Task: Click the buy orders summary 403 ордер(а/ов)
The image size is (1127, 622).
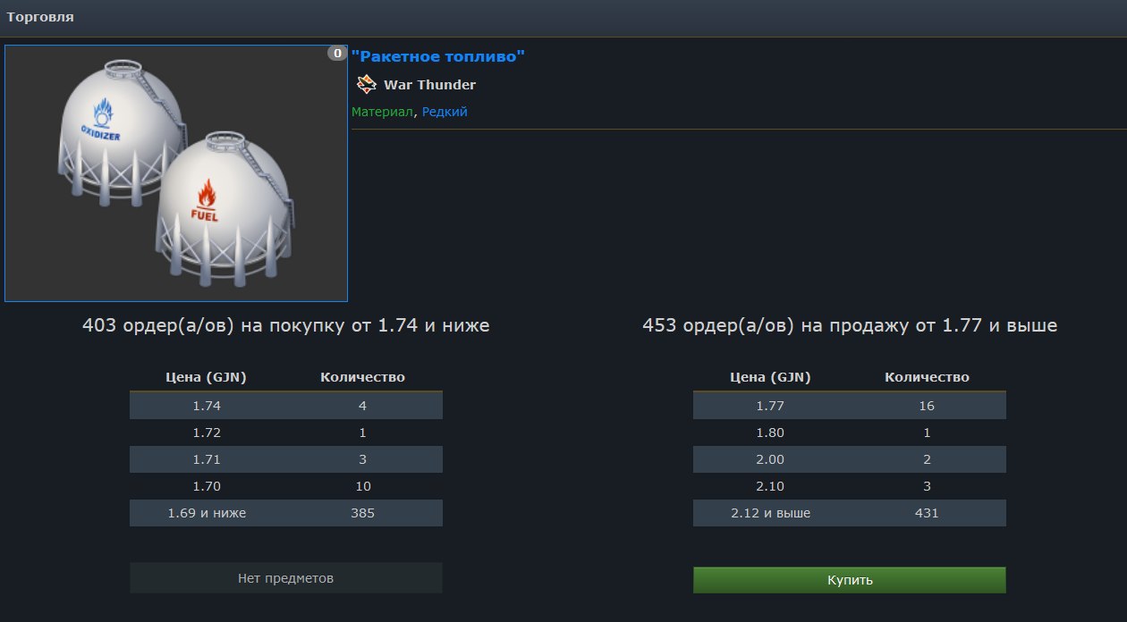Action: point(286,326)
